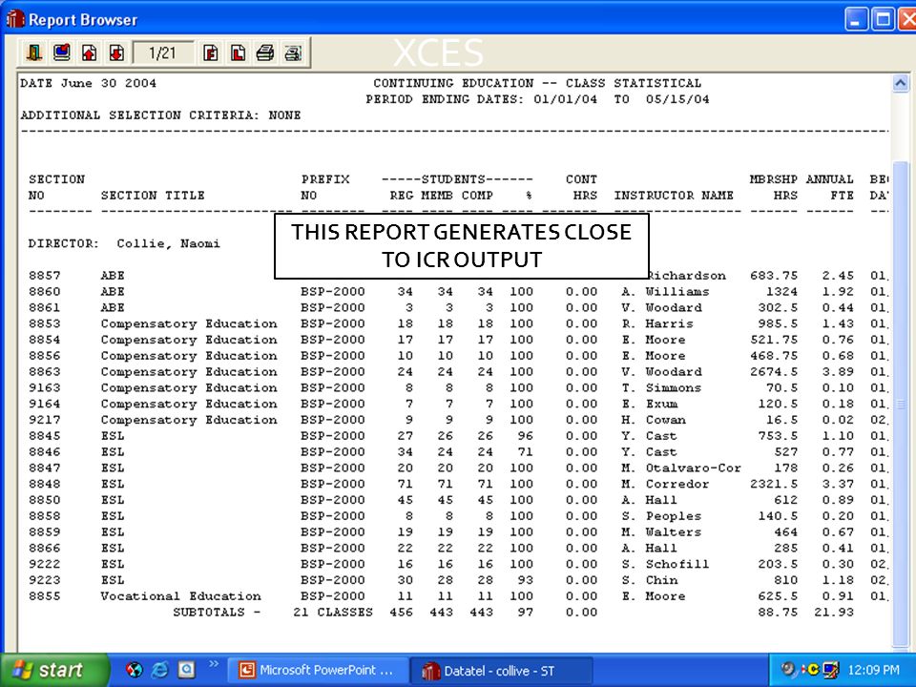The height and width of the screenshot is (687, 916).
Task: Click the INSTRUCTOR NAME column header
Action: tap(673, 195)
